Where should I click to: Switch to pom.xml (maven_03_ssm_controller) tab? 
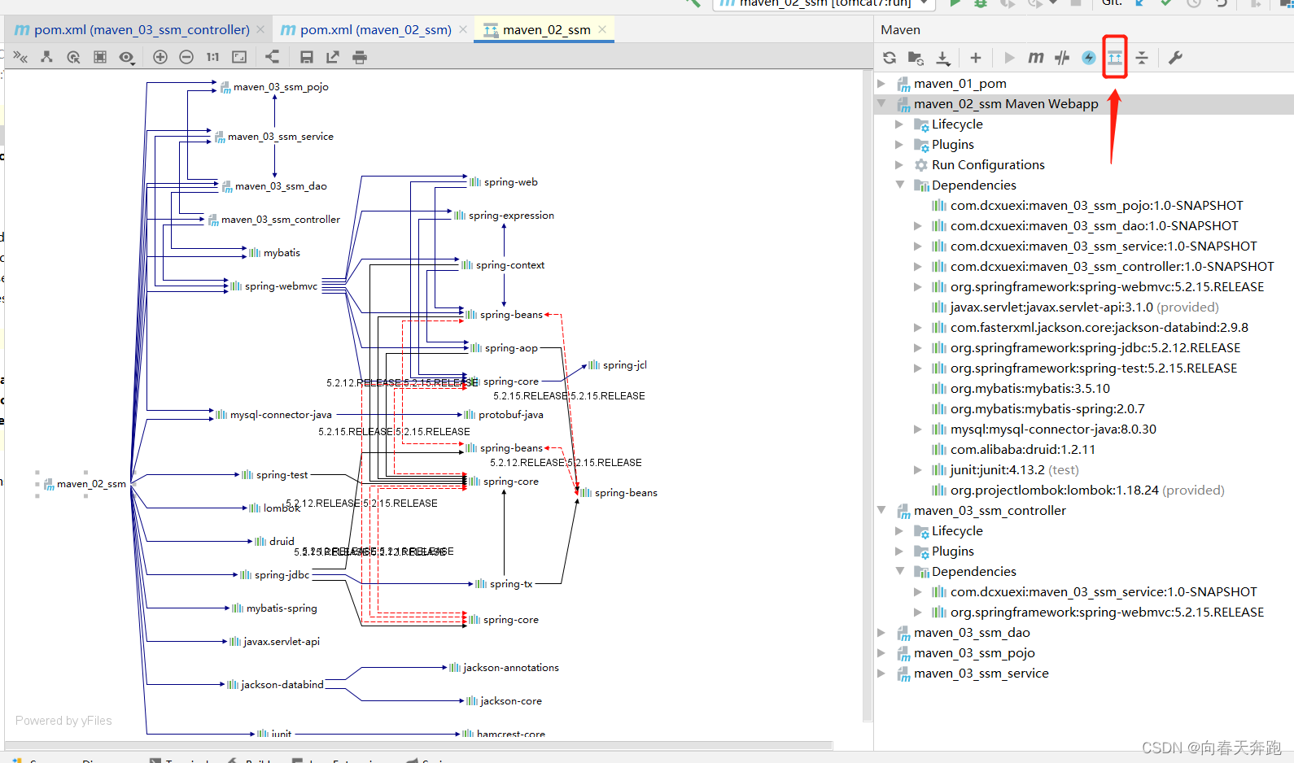click(x=141, y=30)
